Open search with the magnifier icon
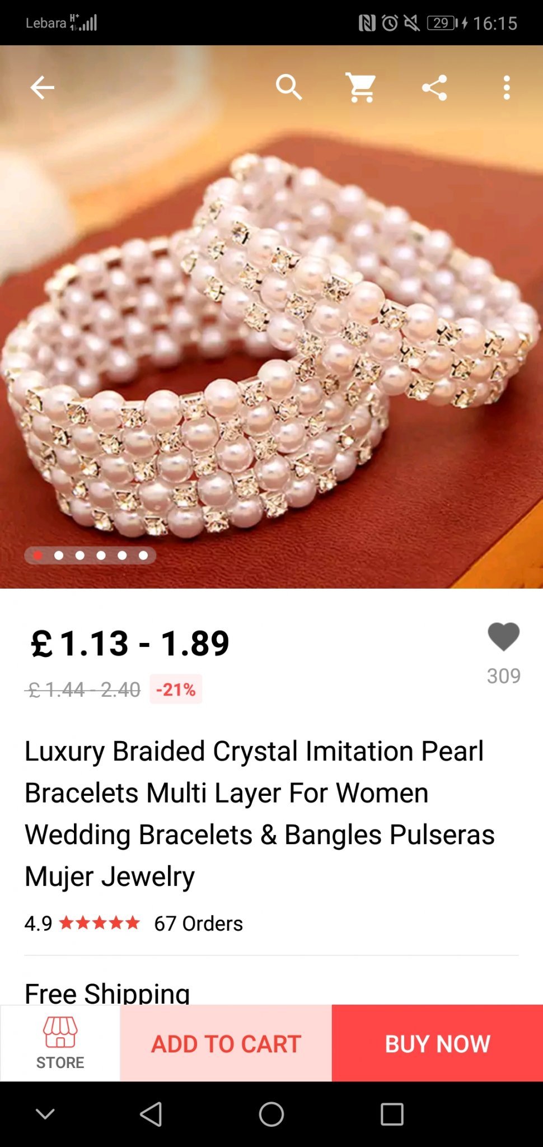Image resolution: width=543 pixels, height=1147 pixels. pos(289,87)
